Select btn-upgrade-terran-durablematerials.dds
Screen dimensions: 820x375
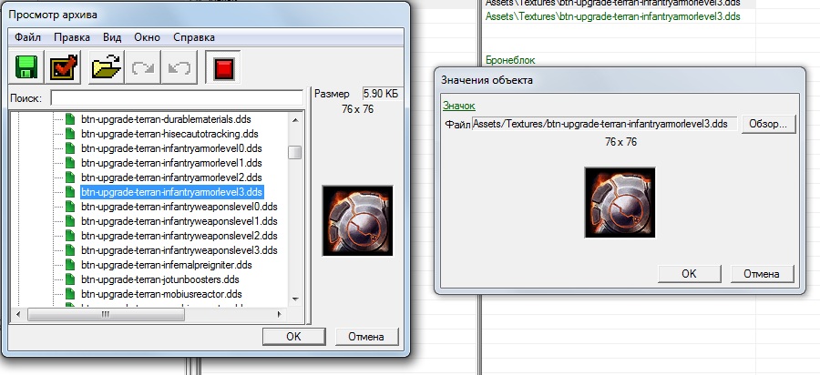[x=168, y=119]
